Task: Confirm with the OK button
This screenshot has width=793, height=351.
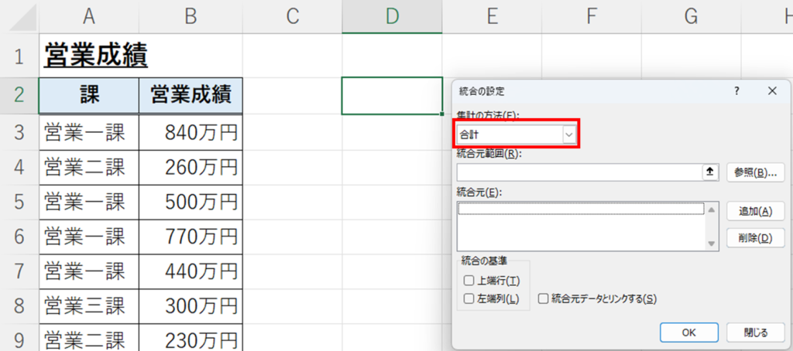Action: click(688, 332)
